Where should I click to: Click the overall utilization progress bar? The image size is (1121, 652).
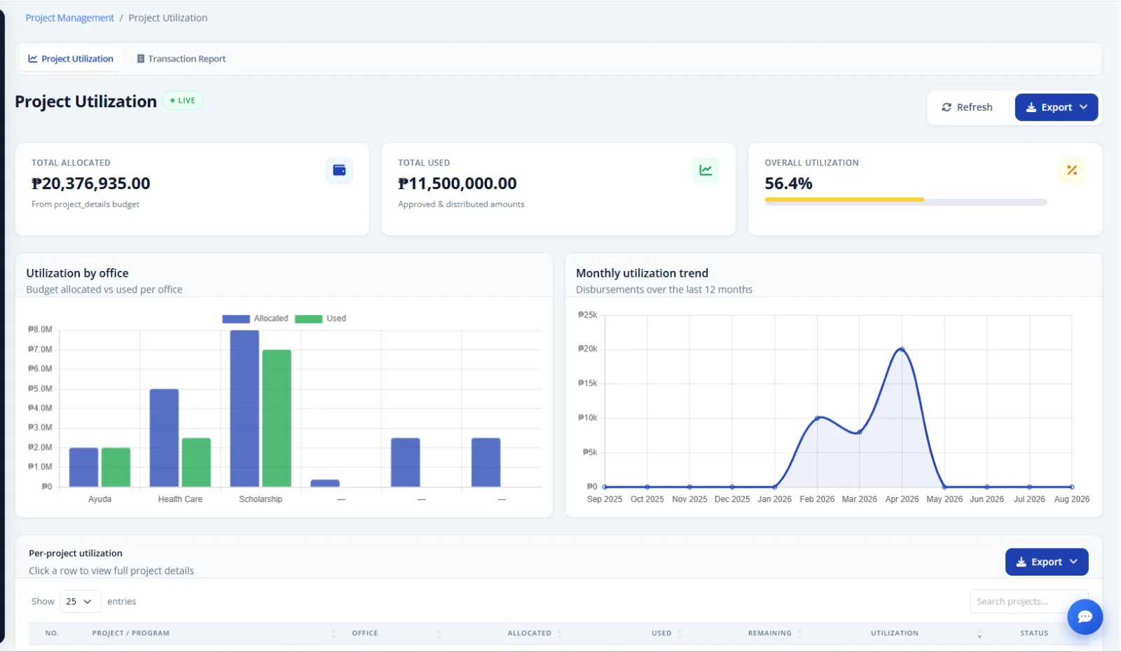(906, 202)
